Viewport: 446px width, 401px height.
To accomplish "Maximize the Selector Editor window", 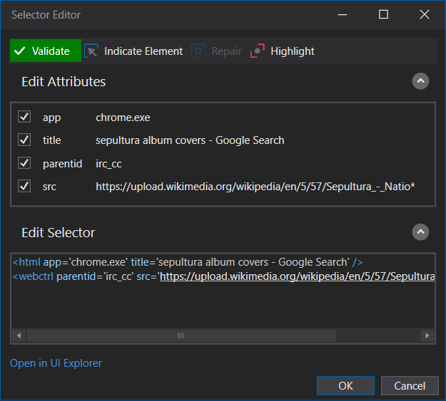I will click(x=383, y=15).
